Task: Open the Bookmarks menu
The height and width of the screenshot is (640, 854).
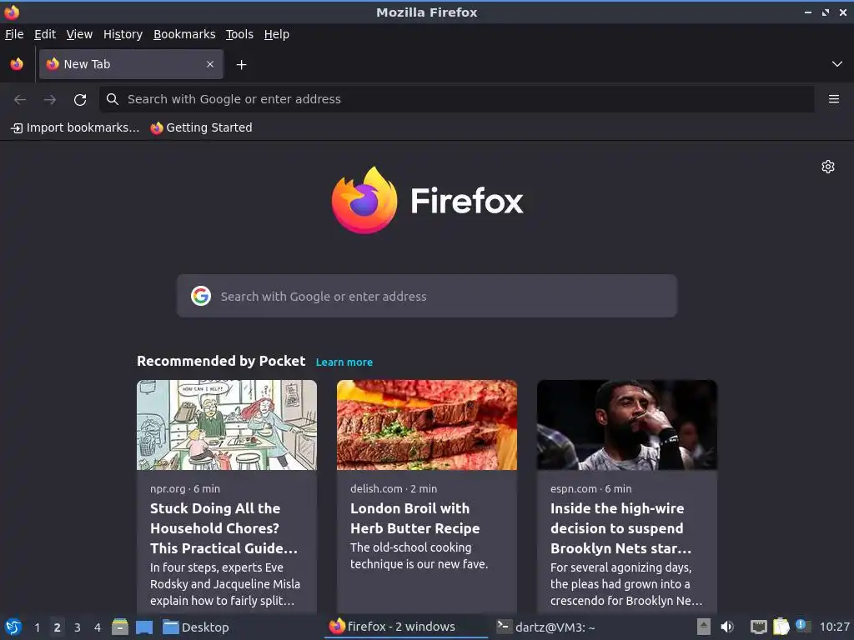Action: coord(184,34)
